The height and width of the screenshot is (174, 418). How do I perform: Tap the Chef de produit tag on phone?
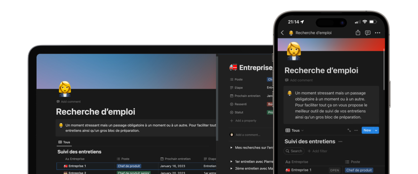pyautogui.click(x=359, y=170)
